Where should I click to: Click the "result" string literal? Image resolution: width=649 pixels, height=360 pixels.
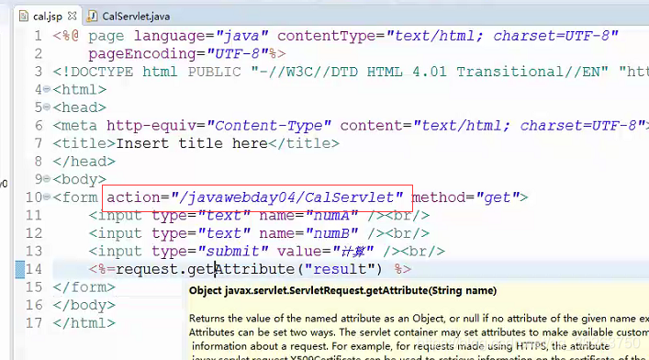coord(341,269)
